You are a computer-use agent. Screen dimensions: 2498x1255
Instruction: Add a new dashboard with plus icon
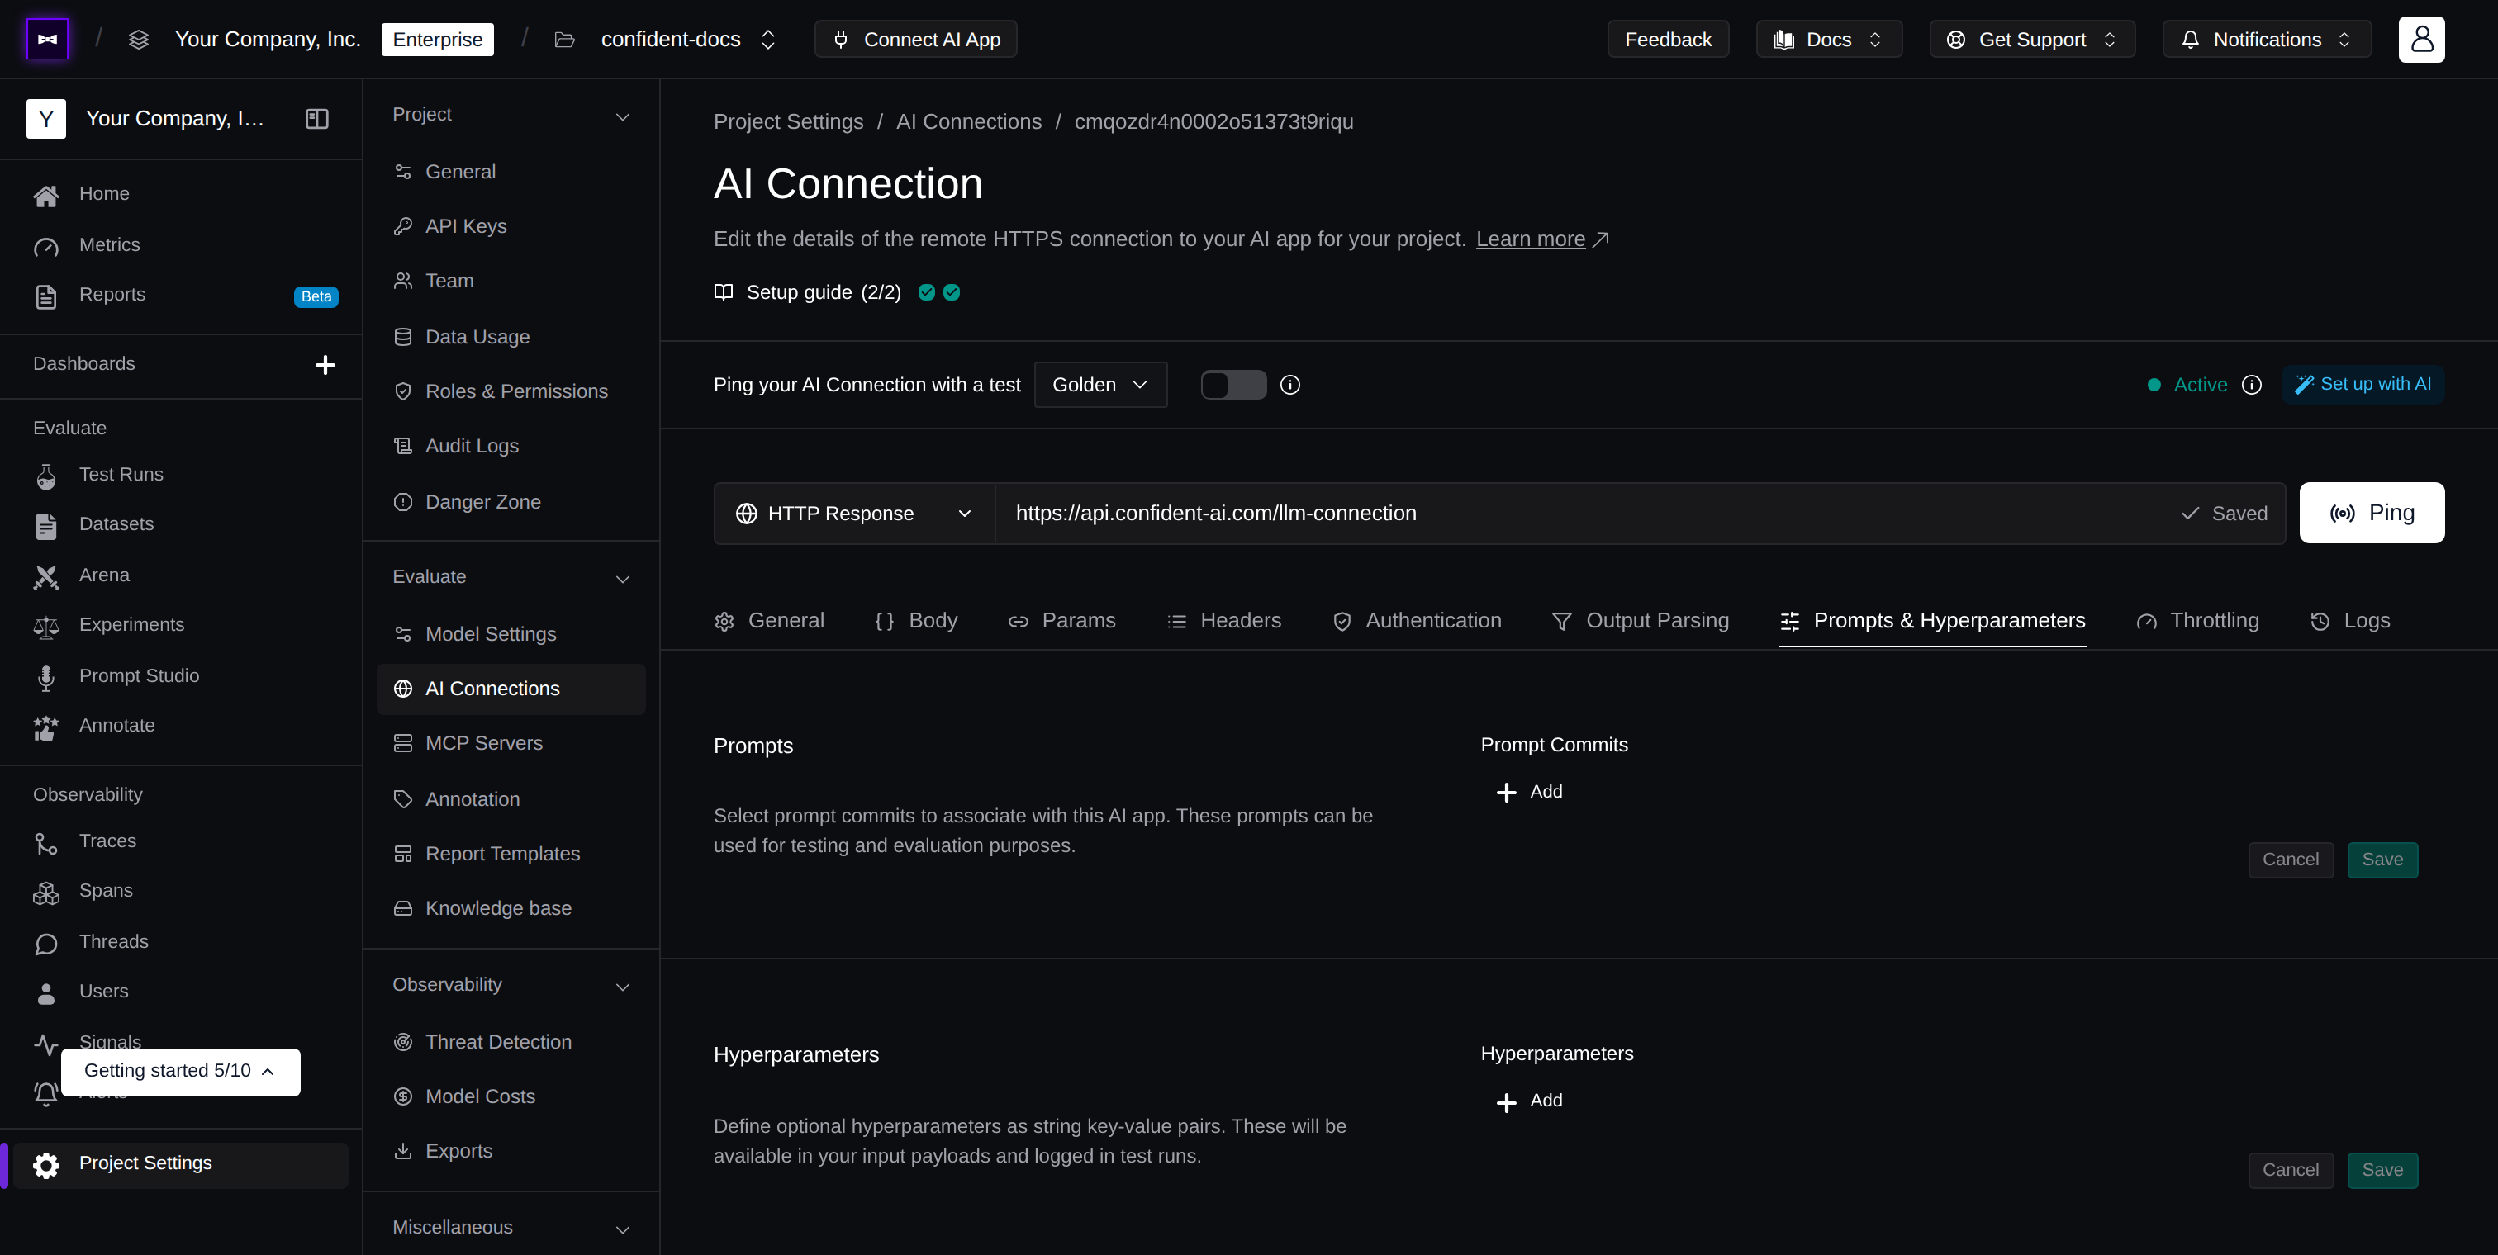(x=325, y=364)
